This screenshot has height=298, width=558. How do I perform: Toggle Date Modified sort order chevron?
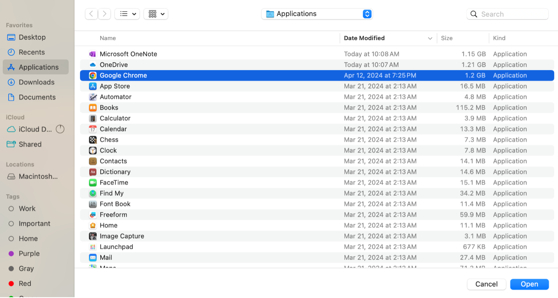(430, 38)
